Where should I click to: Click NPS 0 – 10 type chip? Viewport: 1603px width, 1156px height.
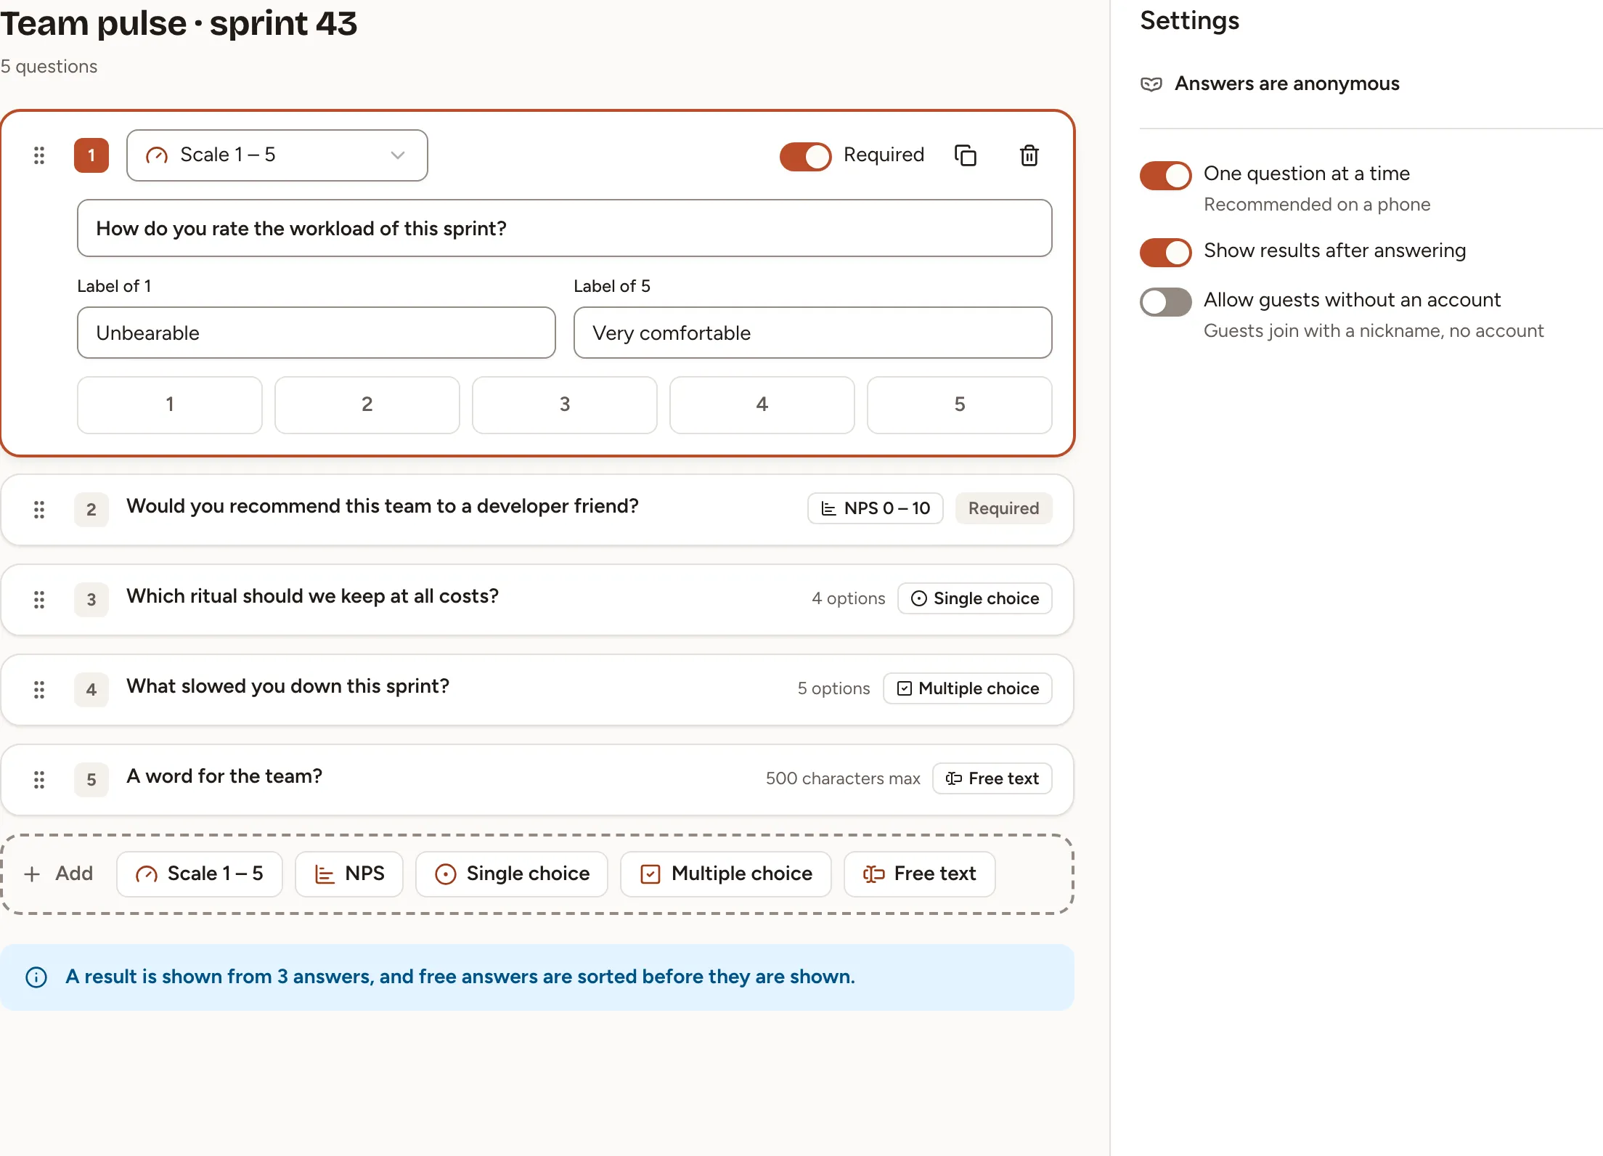point(876,508)
